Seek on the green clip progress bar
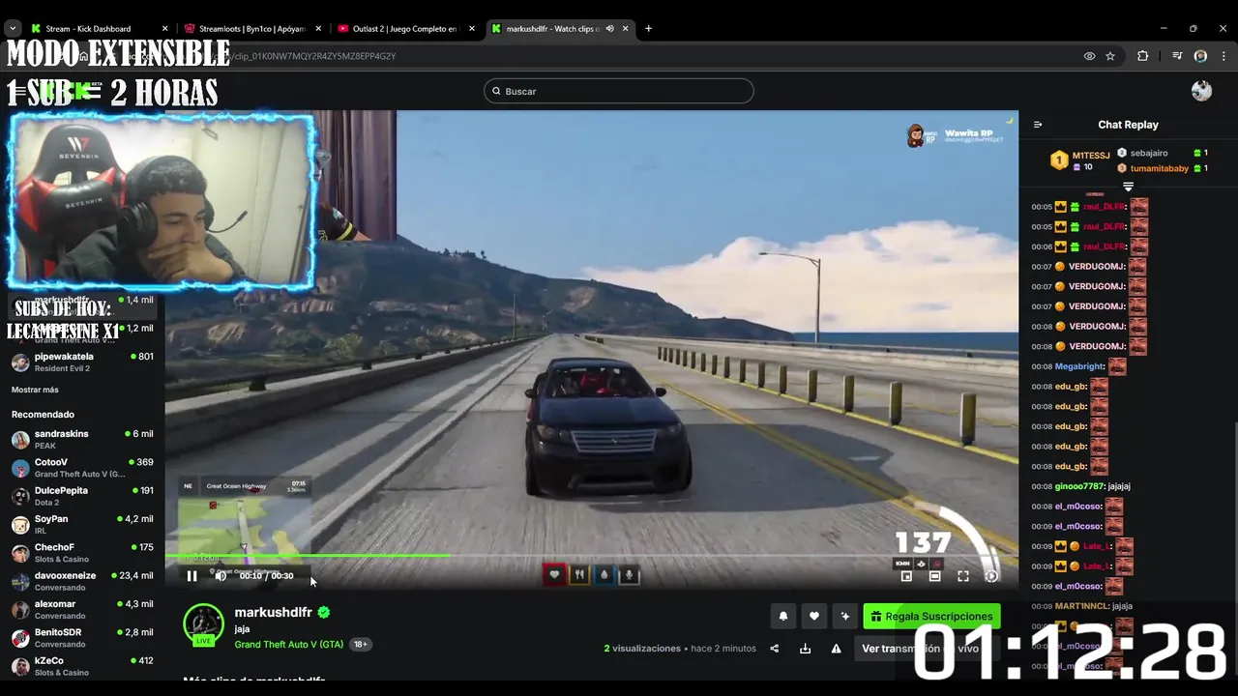This screenshot has height=696, width=1238. 591,555
